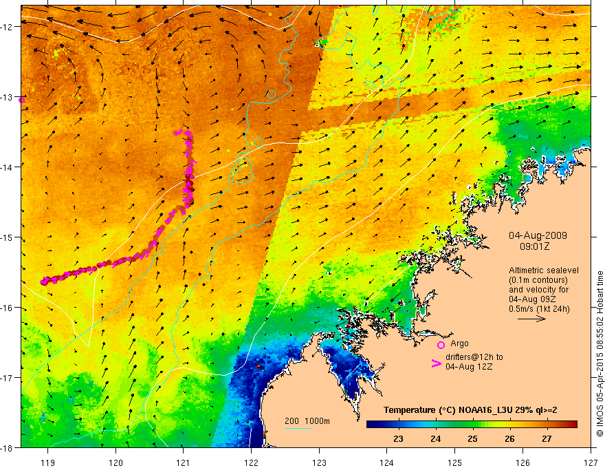Screen dimensions: 605x468
Task: Click the latitude axis label -14
Action: 8,167
